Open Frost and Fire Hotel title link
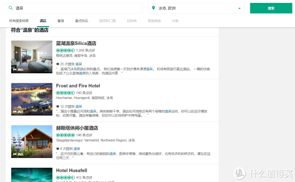This screenshot has height=182, width=295. tap(78, 86)
